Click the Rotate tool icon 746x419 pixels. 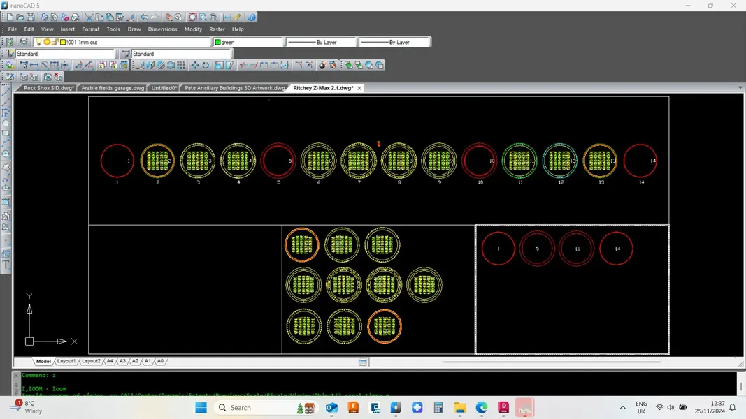point(206,65)
